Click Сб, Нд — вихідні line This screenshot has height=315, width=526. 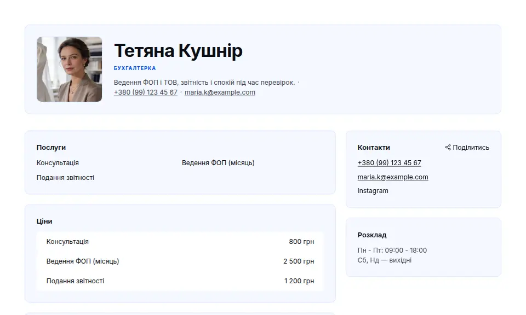385,260
